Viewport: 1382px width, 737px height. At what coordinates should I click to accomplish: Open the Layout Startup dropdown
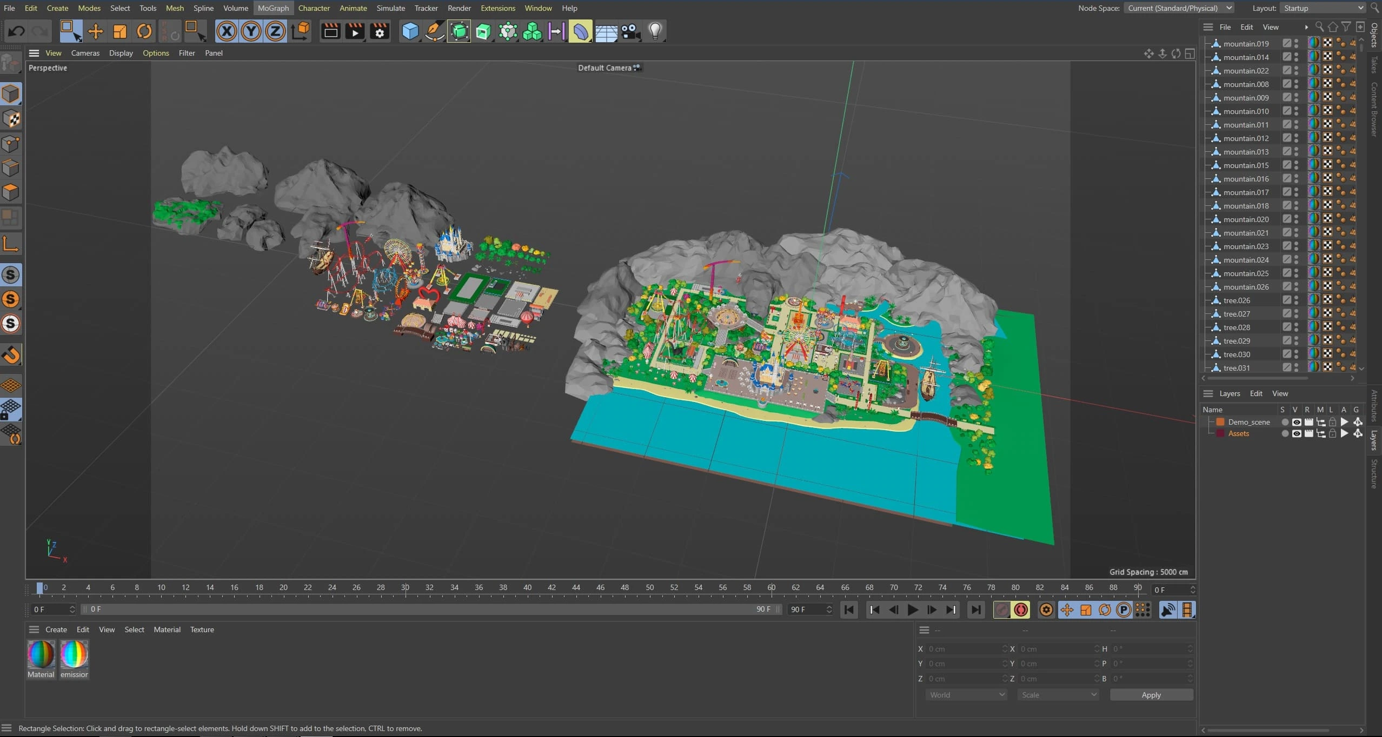(1321, 8)
